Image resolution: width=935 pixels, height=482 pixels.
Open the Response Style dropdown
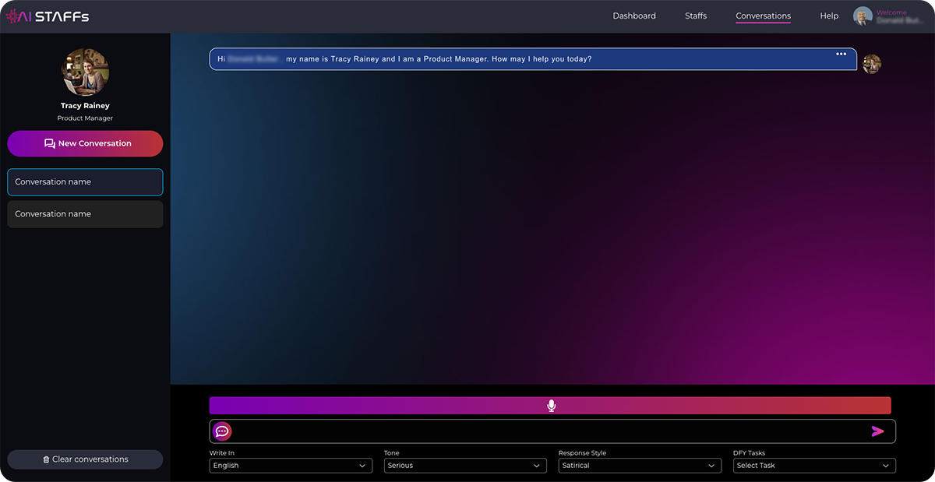click(640, 466)
